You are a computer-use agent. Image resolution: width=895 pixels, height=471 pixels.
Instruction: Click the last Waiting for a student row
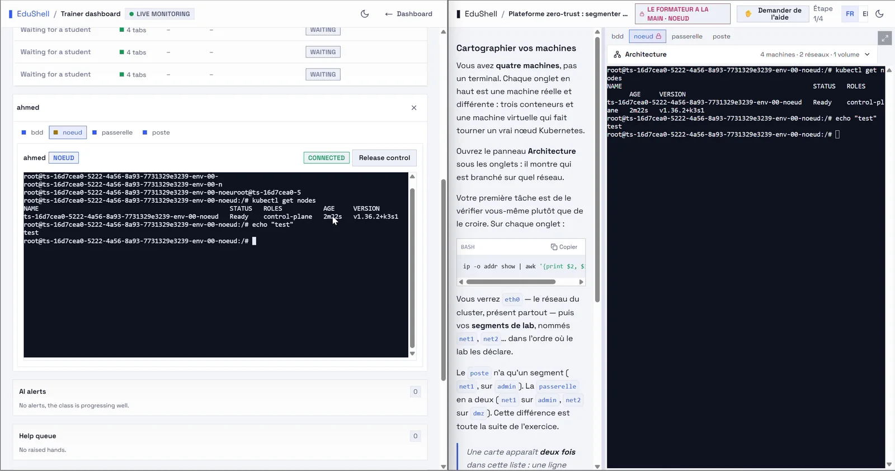pos(220,74)
